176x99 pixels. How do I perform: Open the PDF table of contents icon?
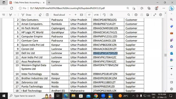point(4,15)
